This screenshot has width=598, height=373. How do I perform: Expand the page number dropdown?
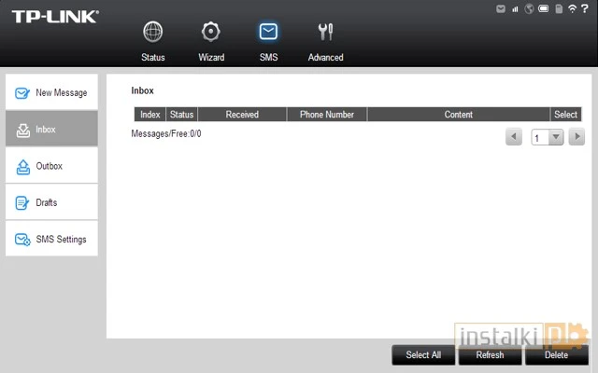tap(556, 137)
